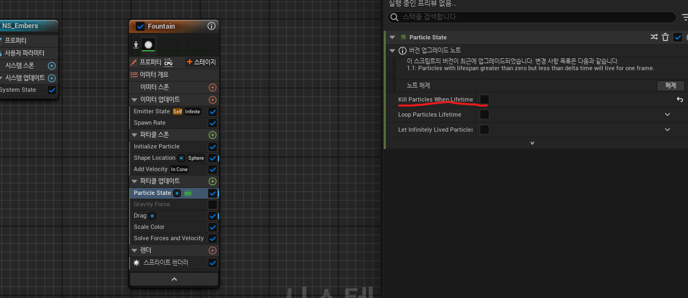Expand advanced options chevron below parameters
Viewport: 688px width, 298px height.
(x=532, y=143)
